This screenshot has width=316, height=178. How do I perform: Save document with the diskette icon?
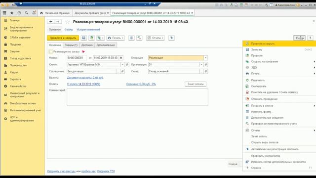click(x=84, y=38)
